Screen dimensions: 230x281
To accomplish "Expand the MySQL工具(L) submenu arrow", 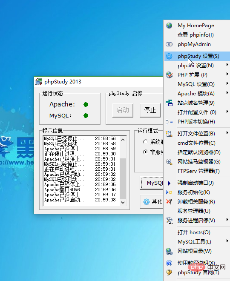I will [x=227, y=241].
